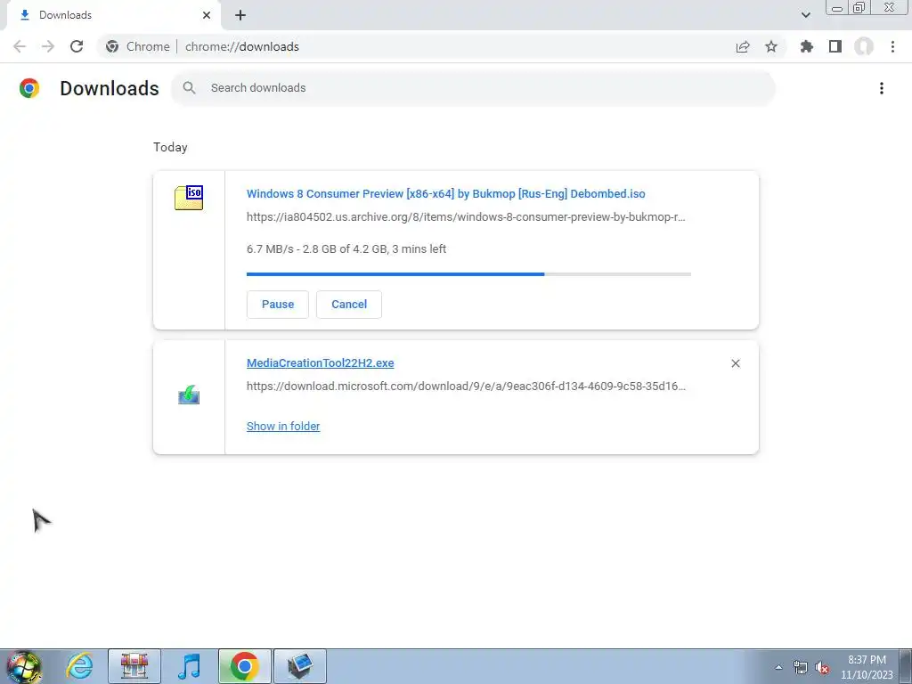Open the WinRAR taskbar icon

[134, 666]
